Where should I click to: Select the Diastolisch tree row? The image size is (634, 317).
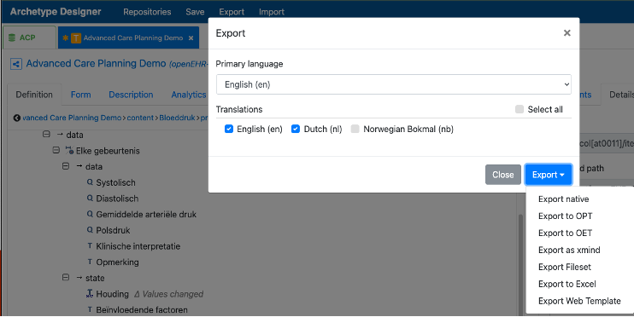(x=117, y=198)
